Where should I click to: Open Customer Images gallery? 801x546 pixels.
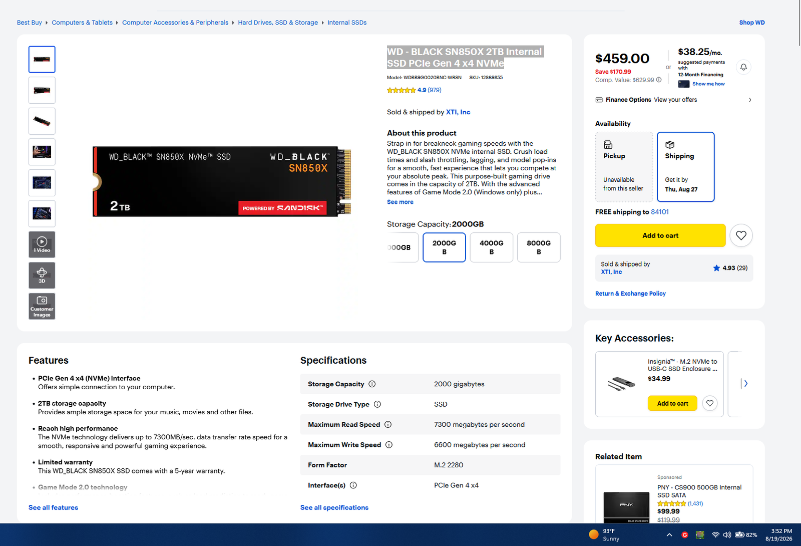tap(42, 306)
